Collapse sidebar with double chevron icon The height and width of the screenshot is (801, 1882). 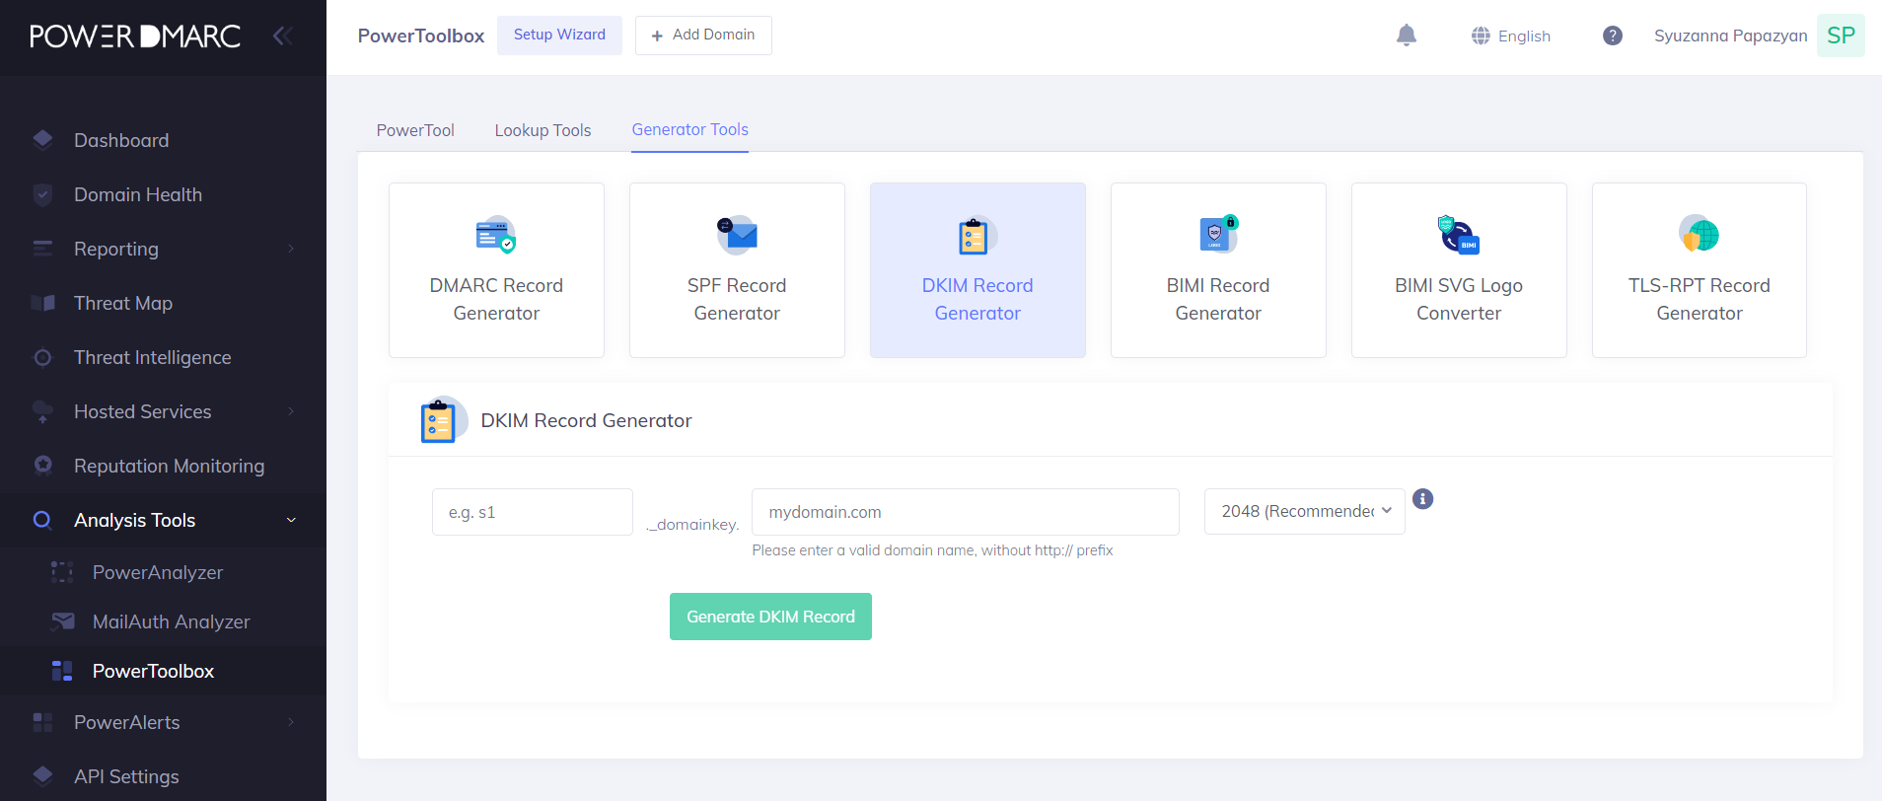point(282,36)
